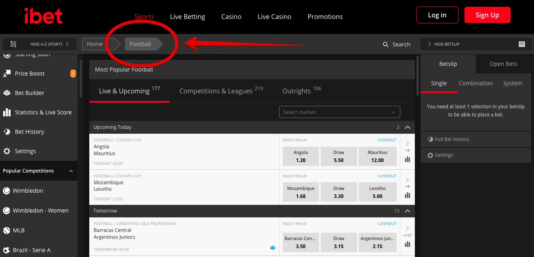Select the Single bet type tab
534x257 pixels.
click(x=439, y=83)
